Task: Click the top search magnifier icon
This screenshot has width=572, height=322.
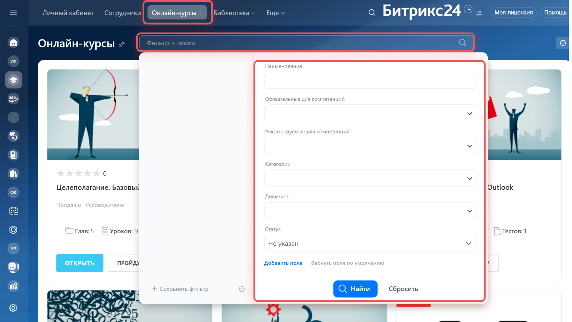Action: [x=372, y=13]
